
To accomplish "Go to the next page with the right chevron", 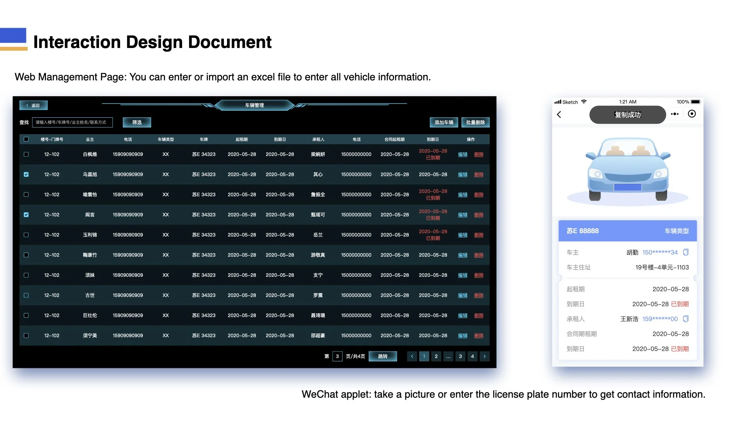I will pyautogui.click(x=485, y=356).
